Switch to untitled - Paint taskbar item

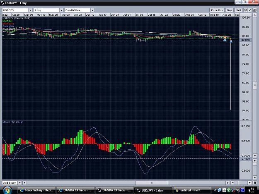pos(192,190)
